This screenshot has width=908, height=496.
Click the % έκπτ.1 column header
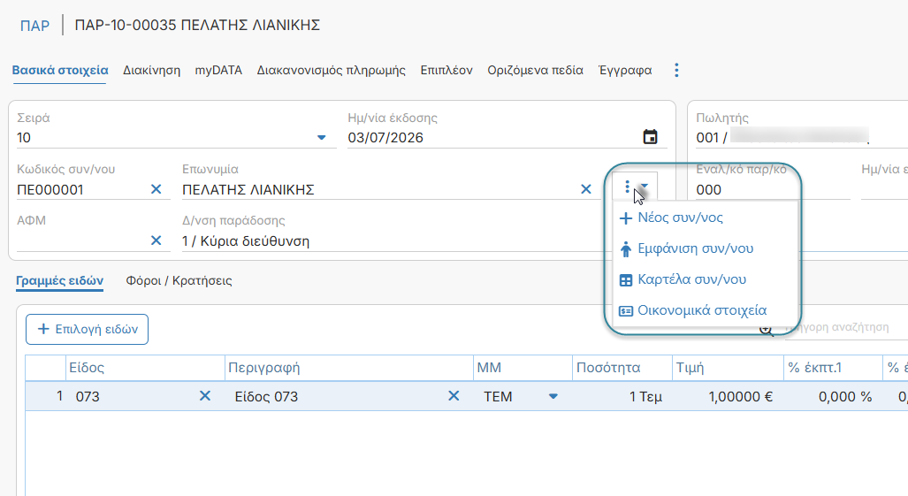pyautogui.click(x=834, y=368)
